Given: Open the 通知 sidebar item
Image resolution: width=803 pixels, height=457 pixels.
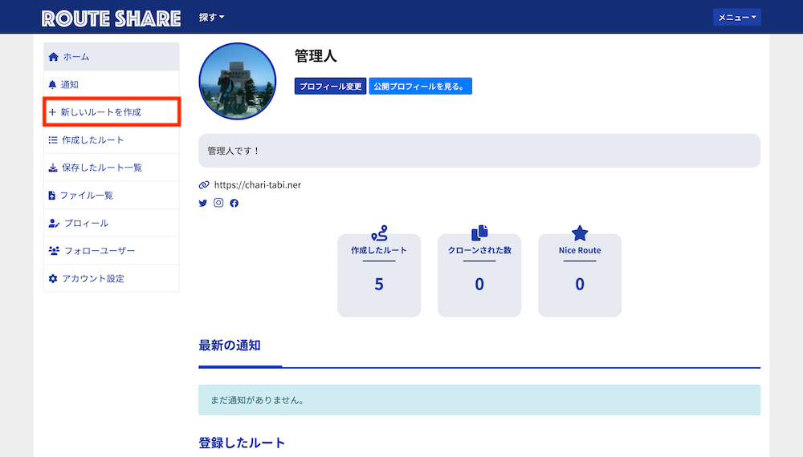Looking at the screenshot, I should click(112, 84).
